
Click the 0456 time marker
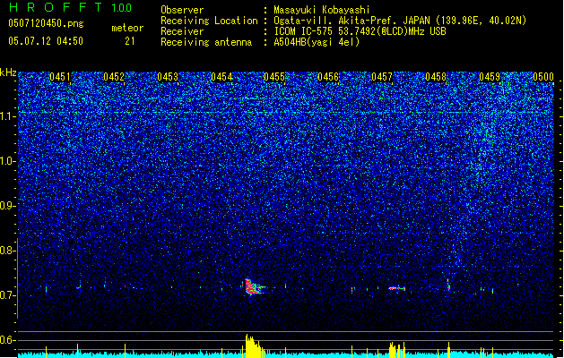[328, 77]
